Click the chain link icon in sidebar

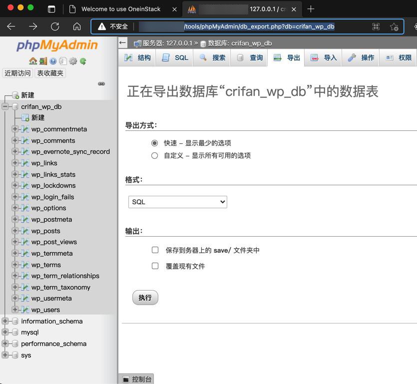pos(101,84)
